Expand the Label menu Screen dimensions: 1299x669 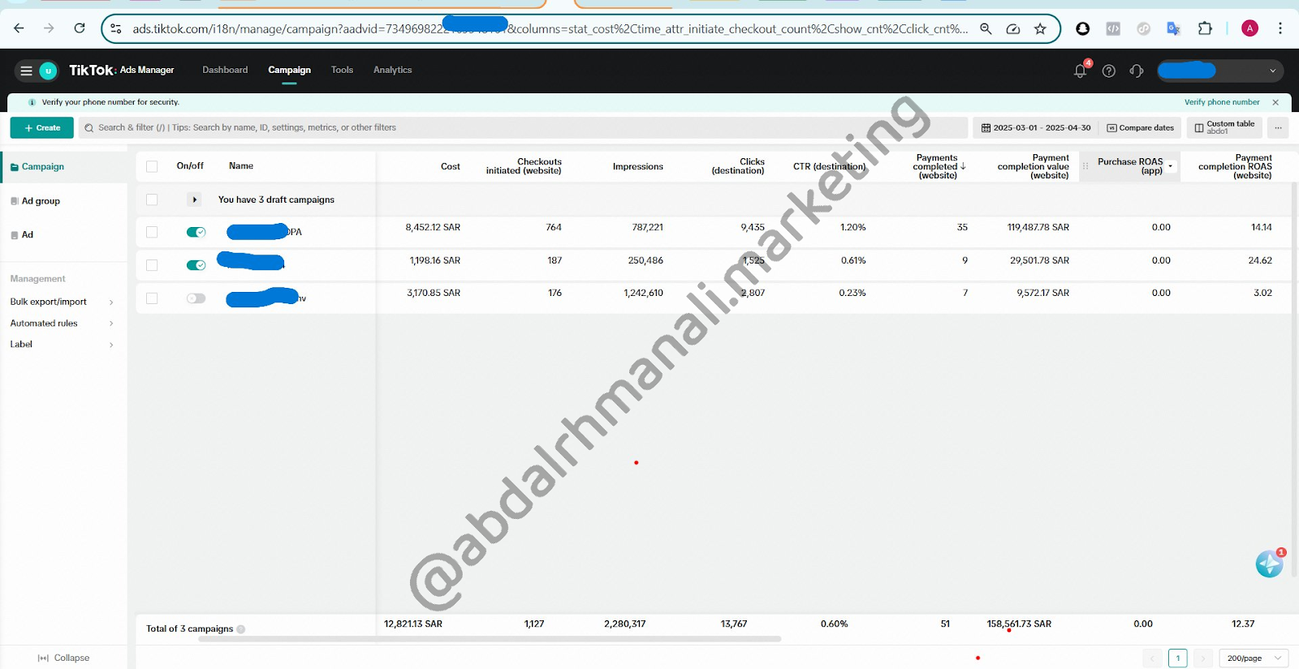pyautogui.click(x=62, y=344)
